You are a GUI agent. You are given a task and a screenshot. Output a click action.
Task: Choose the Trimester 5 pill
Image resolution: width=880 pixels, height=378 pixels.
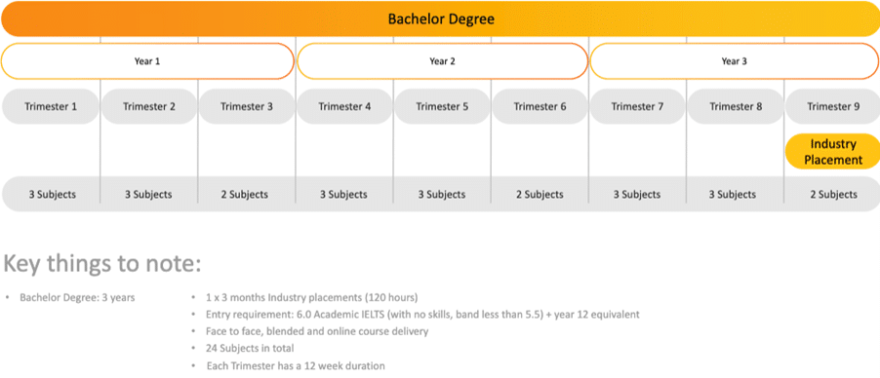tap(442, 106)
